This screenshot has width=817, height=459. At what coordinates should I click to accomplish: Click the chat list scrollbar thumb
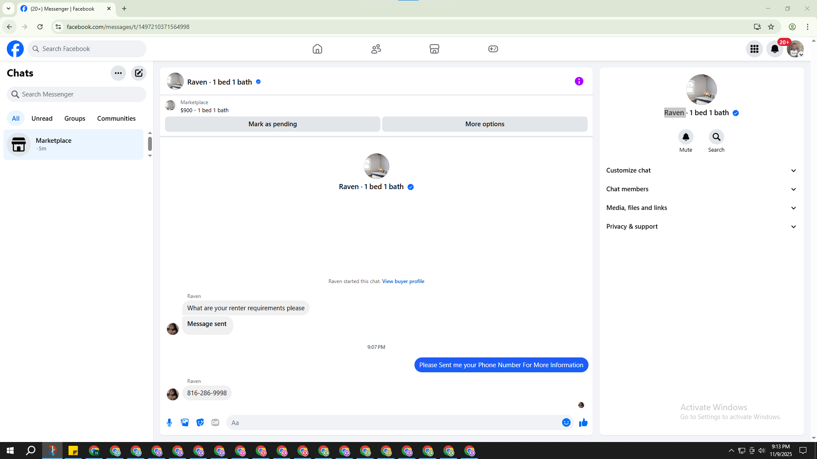(150, 144)
